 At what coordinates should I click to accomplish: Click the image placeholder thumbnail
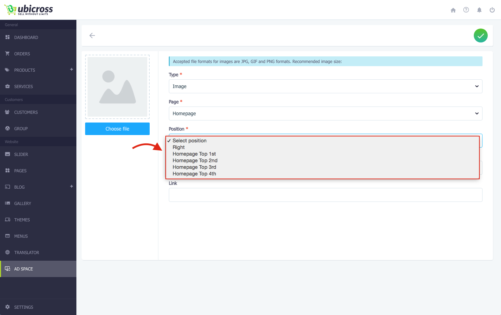(117, 87)
